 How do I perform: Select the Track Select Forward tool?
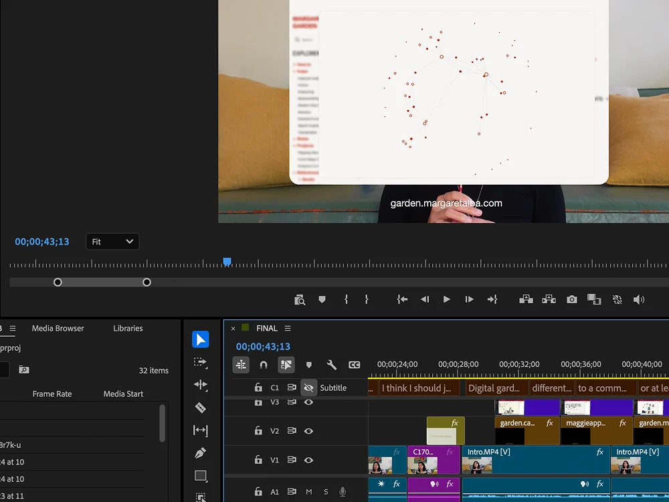[201, 362]
